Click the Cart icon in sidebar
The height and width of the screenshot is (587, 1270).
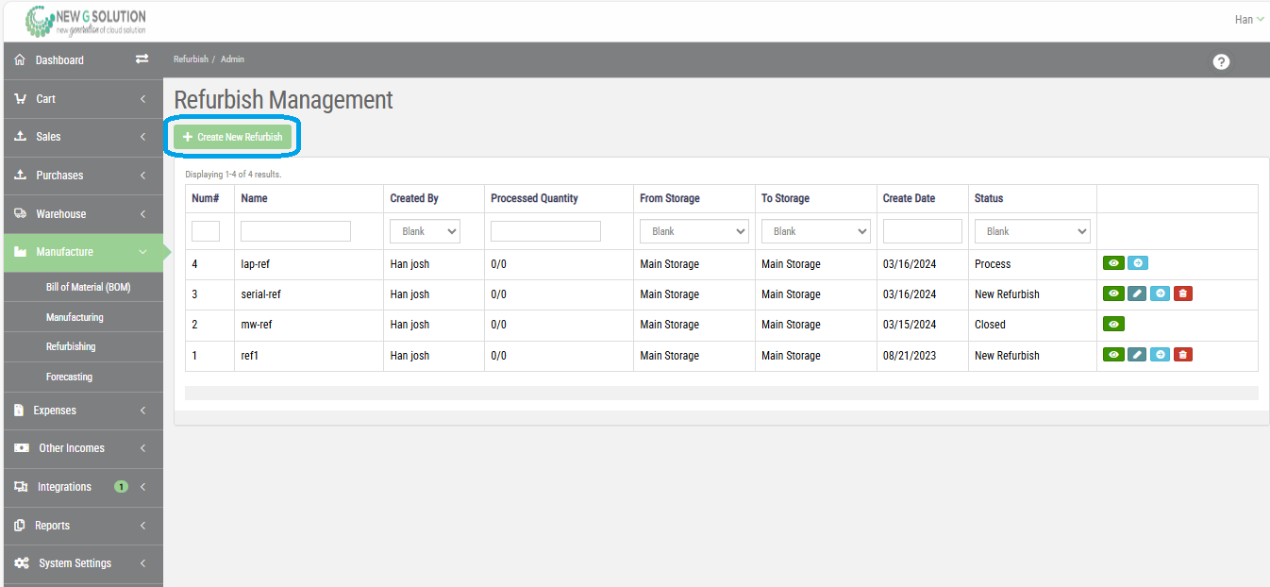[x=21, y=98]
